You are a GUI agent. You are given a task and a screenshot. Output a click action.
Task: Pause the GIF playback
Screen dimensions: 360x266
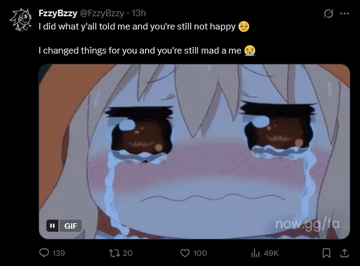coord(52,226)
